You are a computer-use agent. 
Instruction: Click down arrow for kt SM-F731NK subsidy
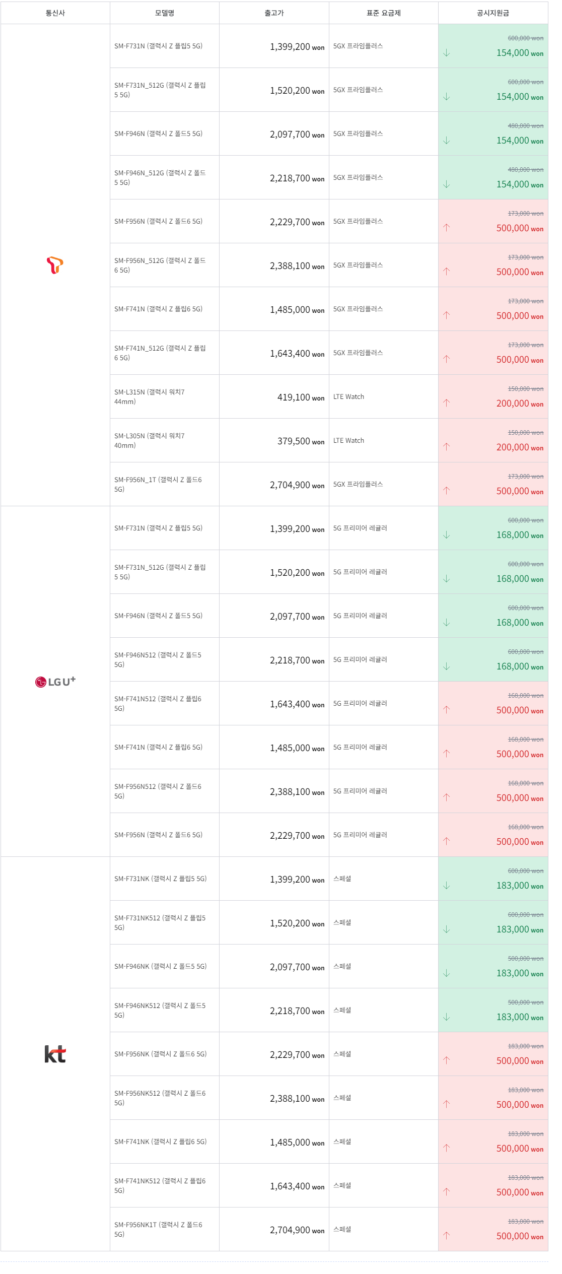446,886
